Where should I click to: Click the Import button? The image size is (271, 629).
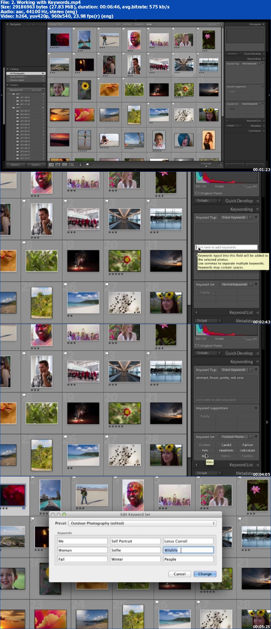(x=15, y=165)
